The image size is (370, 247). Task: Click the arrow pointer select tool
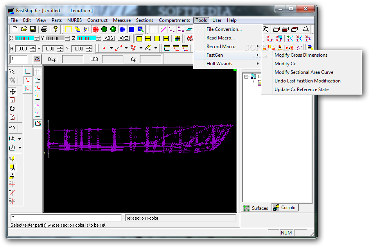pos(12,72)
